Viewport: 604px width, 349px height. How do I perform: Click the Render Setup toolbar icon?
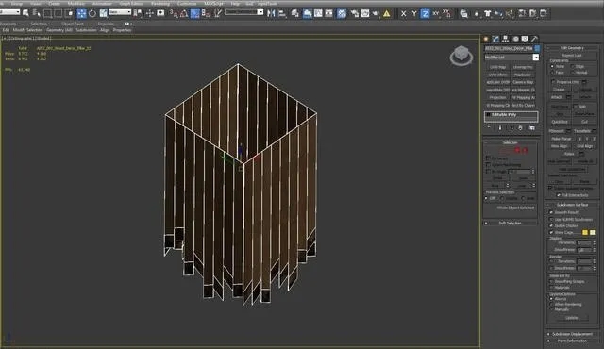[354, 14]
